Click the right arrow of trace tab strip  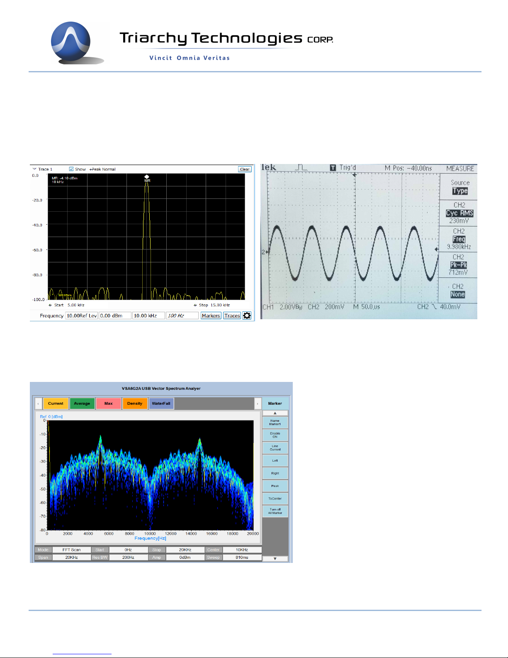tap(258, 404)
